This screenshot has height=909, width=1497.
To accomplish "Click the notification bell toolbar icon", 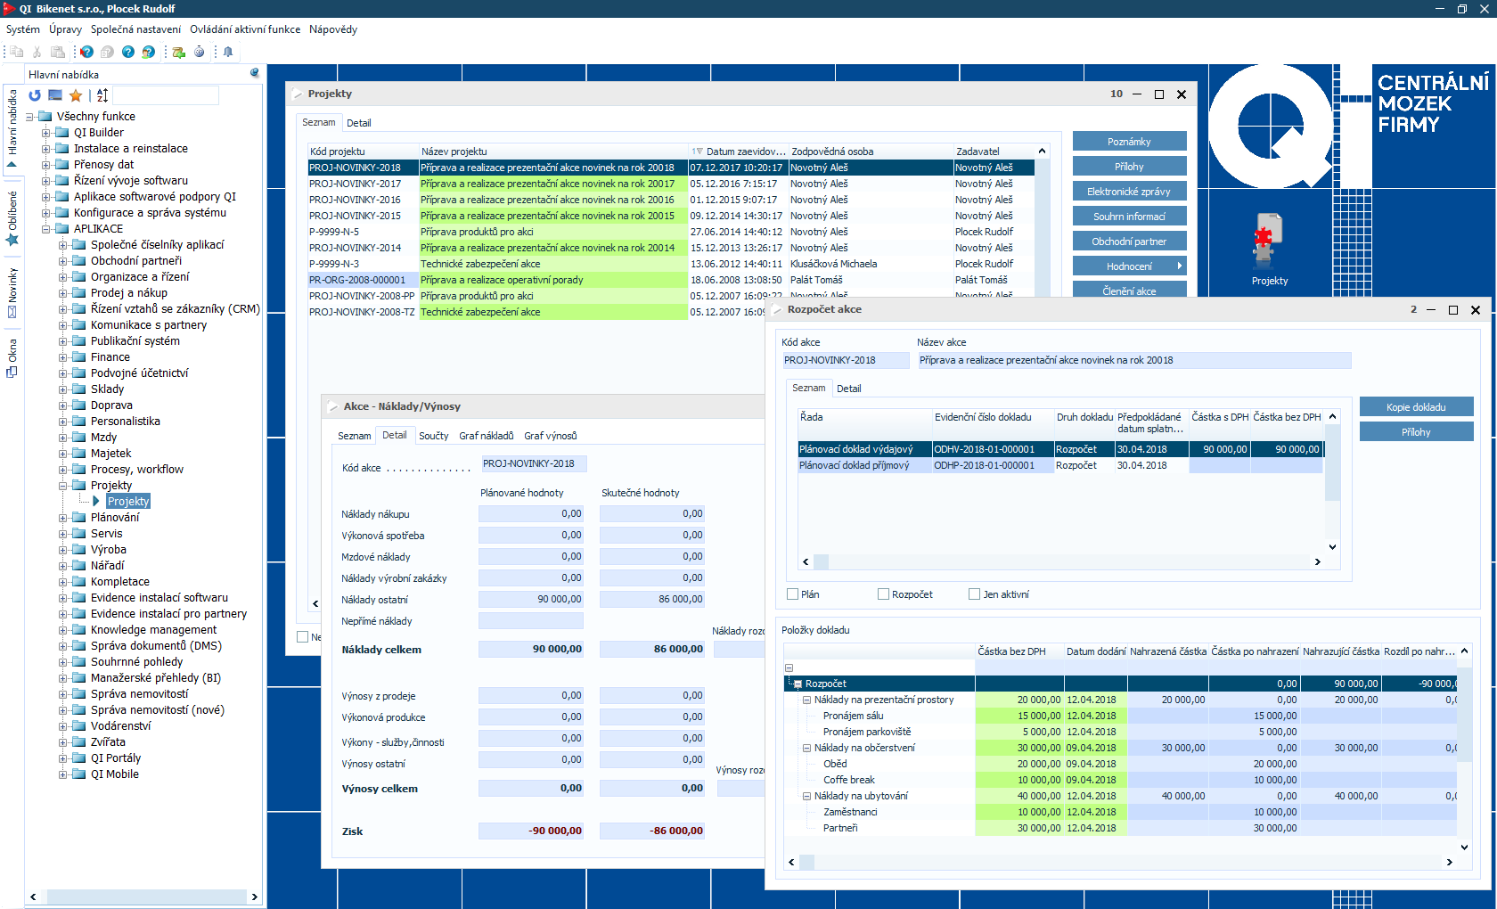I will pos(228,52).
